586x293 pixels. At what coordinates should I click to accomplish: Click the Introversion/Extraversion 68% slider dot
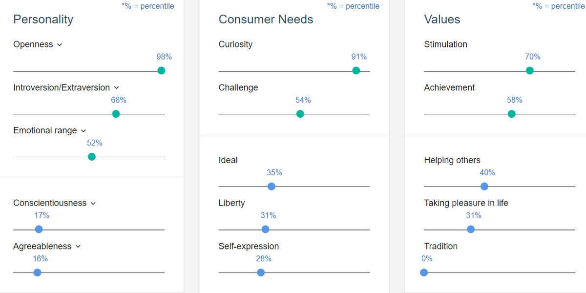(x=116, y=114)
